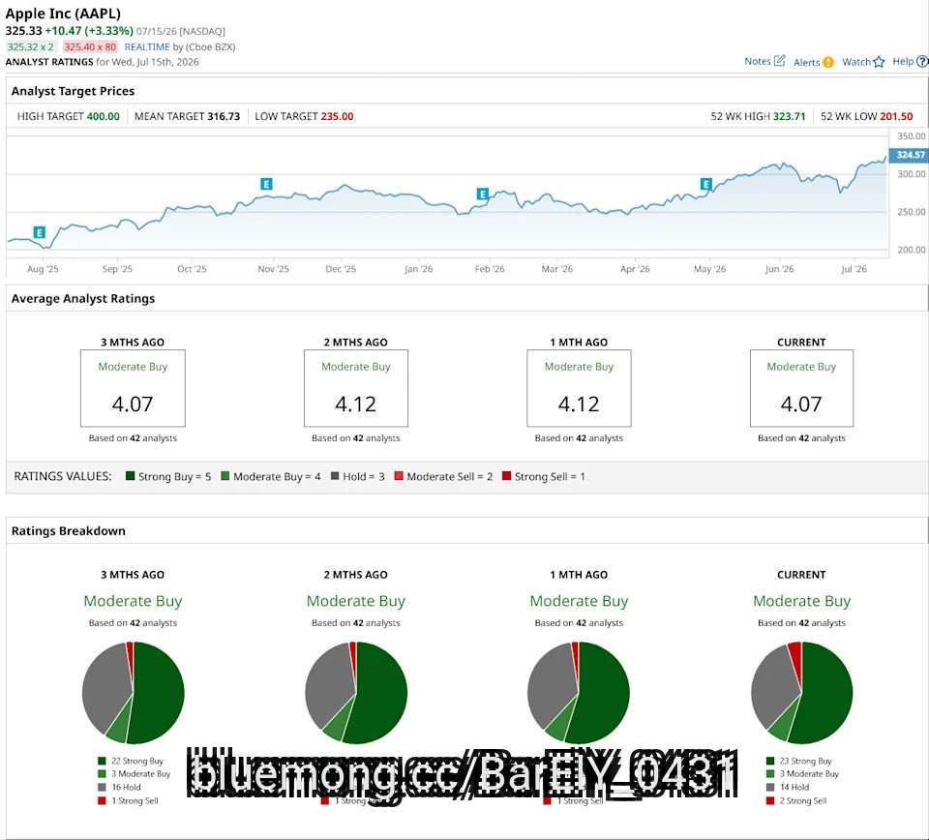
Task: Click the Alerts bell icon
Action: (x=828, y=62)
